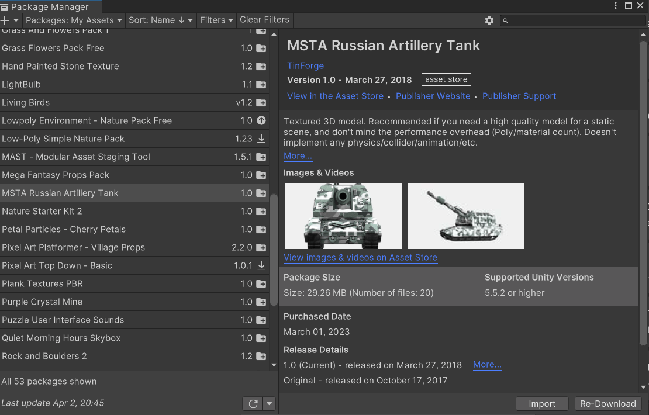Viewport: 649px width, 415px height.
Task: Open the Publisher Website link
Action: 433,96
